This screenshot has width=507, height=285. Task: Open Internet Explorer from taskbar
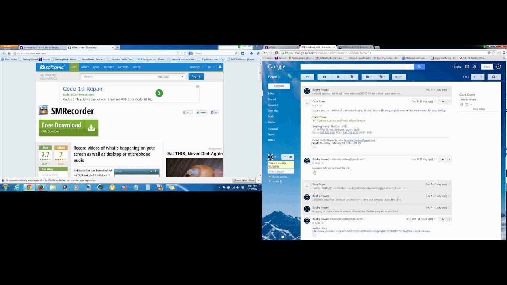click(17, 187)
